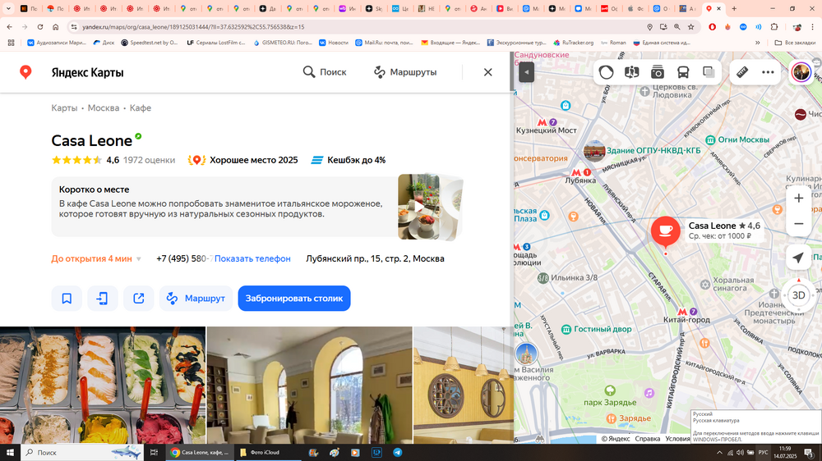Open the user profile avatar on map
The width and height of the screenshot is (822, 461).
point(801,72)
